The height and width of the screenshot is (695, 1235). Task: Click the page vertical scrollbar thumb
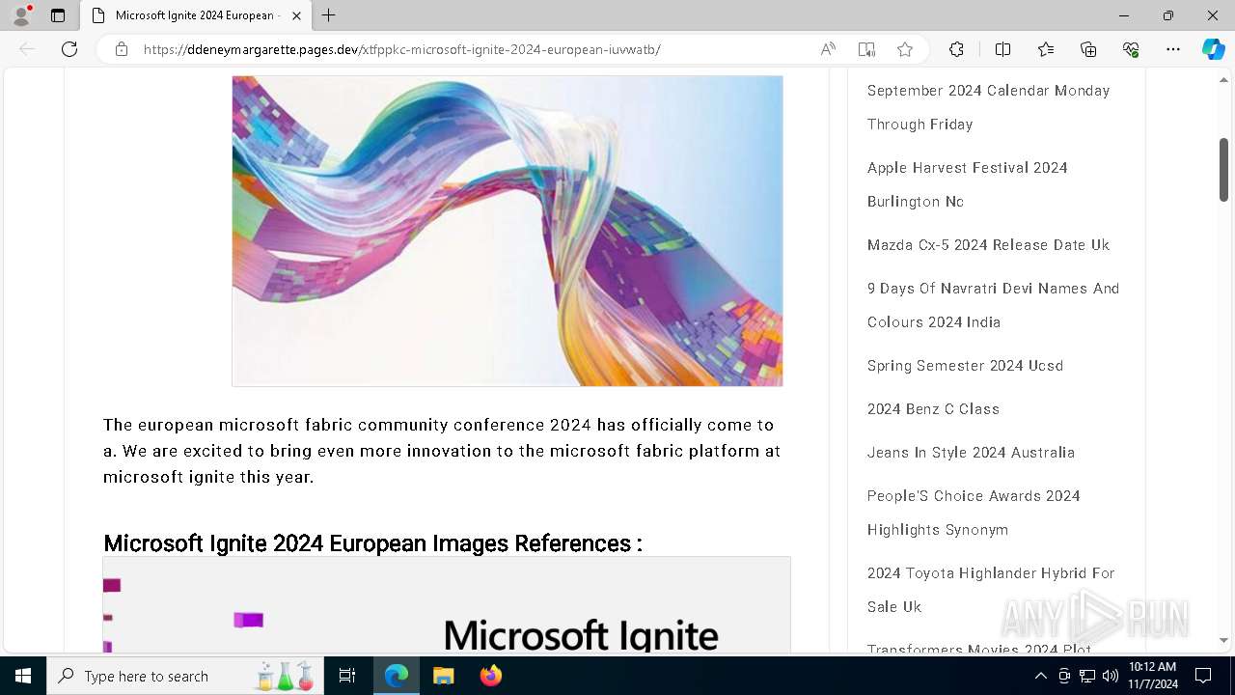pyautogui.click(x=1223, y=170)
